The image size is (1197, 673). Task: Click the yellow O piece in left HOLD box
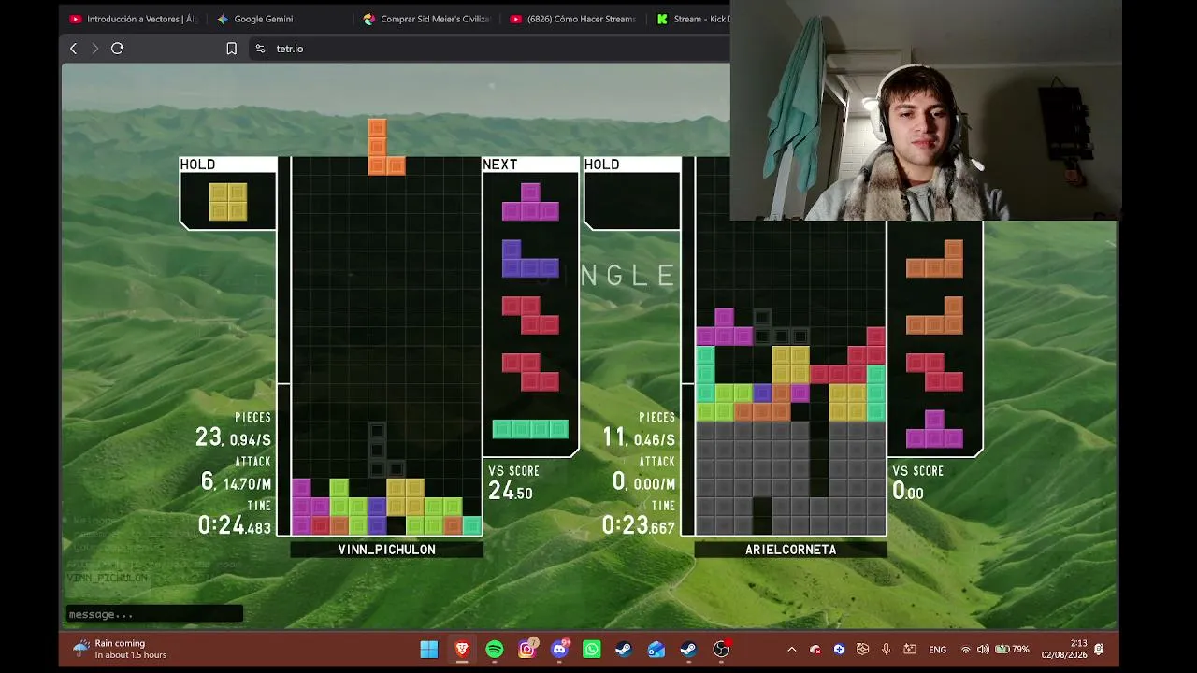tap(228, 201)
